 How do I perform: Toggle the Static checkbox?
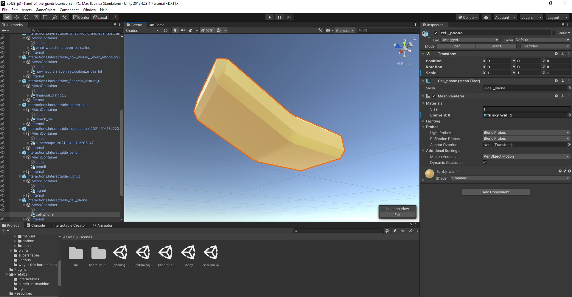(x=554, y=33)
